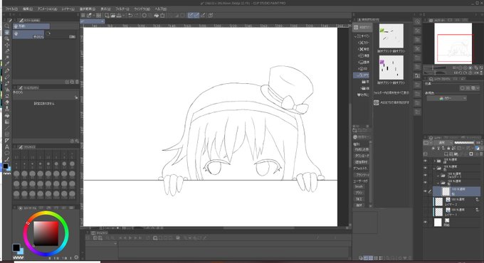Click the first brush material thumbnail
This screenshot has height=263, width=484.
(x=391, y=36)
